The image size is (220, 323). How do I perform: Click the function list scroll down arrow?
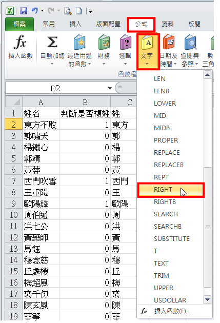(207, 299)
